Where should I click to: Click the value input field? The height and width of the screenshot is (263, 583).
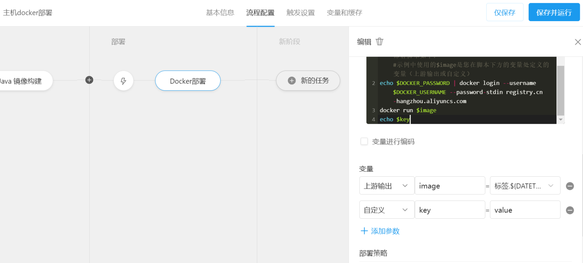tap(525, 210)
